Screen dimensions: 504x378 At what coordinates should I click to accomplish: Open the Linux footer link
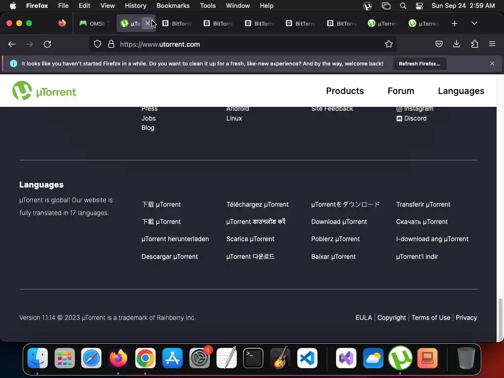(x=234, y=118)
